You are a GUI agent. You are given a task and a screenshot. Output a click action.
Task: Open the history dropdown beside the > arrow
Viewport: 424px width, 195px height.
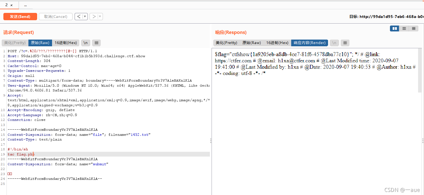coord(100,17)
